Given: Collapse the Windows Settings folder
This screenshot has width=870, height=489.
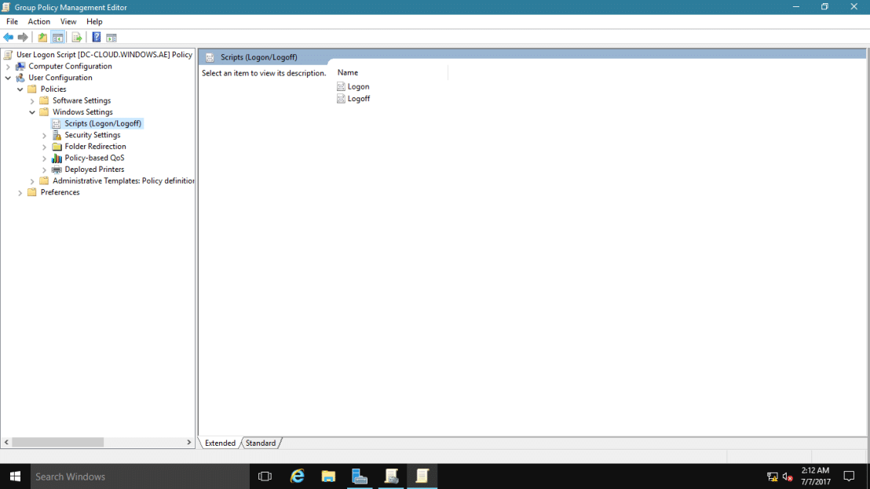Looking at the screenshot, I should coord(32,112).
